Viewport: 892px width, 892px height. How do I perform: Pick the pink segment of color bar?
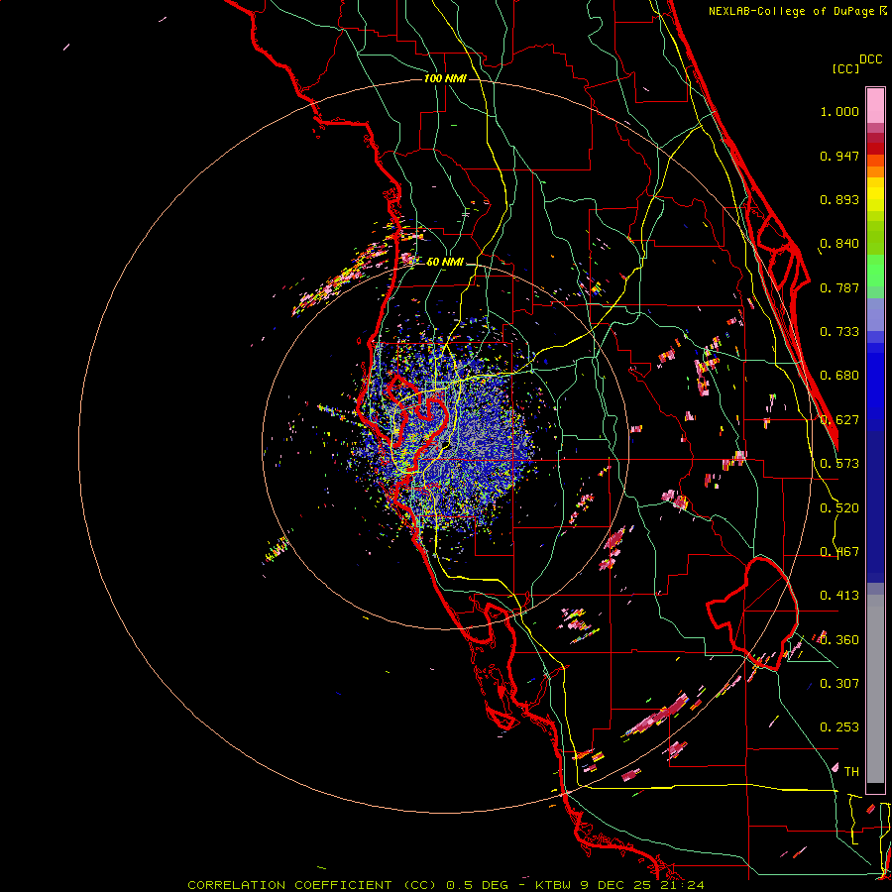875,106
